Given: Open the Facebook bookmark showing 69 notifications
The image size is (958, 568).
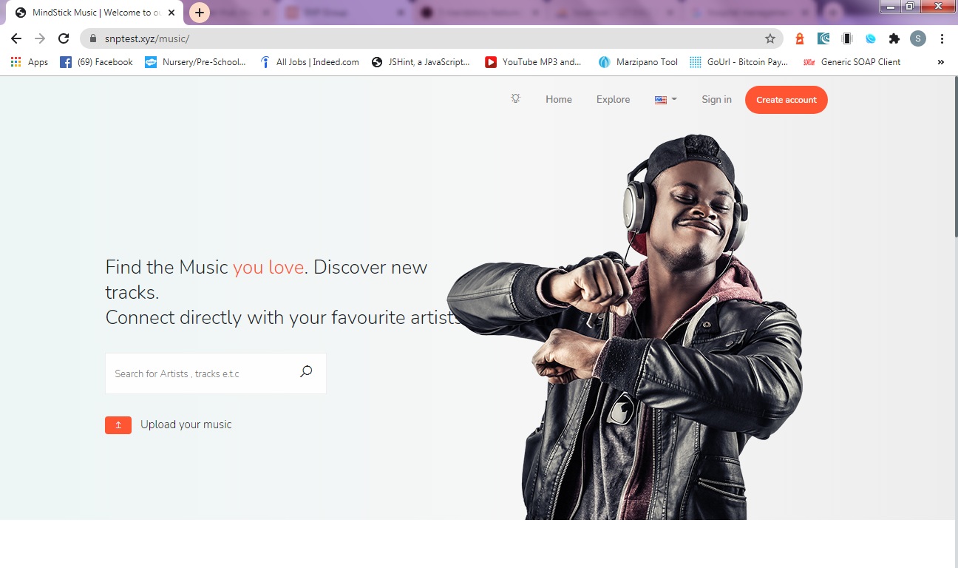Looking at the screenshot, I should (96, 62).
